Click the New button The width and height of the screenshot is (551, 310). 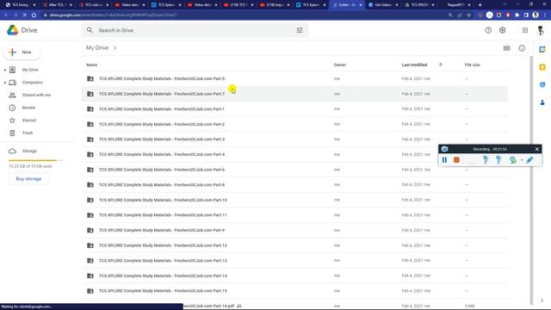point(22,52)
